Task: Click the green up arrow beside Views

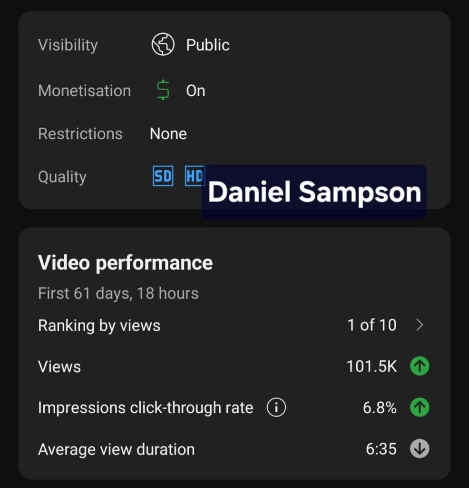Action: 420,366
